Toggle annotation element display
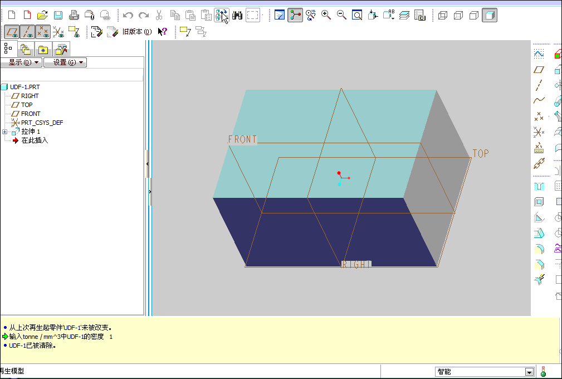The width and height of the screenshot is (562, 379). click(x=74, y=32)
